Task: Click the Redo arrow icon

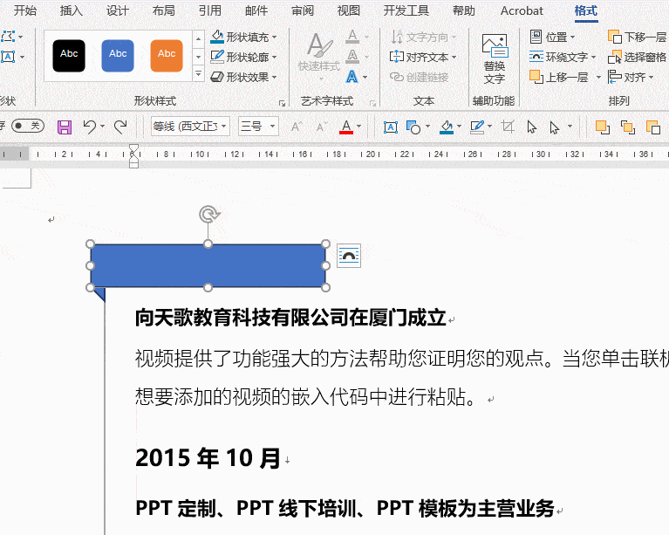Action: (120, 127)
